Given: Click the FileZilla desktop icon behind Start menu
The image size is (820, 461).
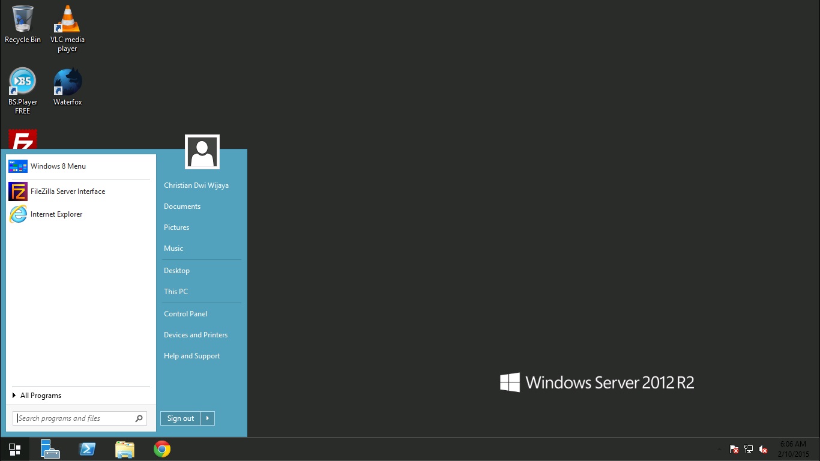Looking at the screenshot, I should coord(23,139).
